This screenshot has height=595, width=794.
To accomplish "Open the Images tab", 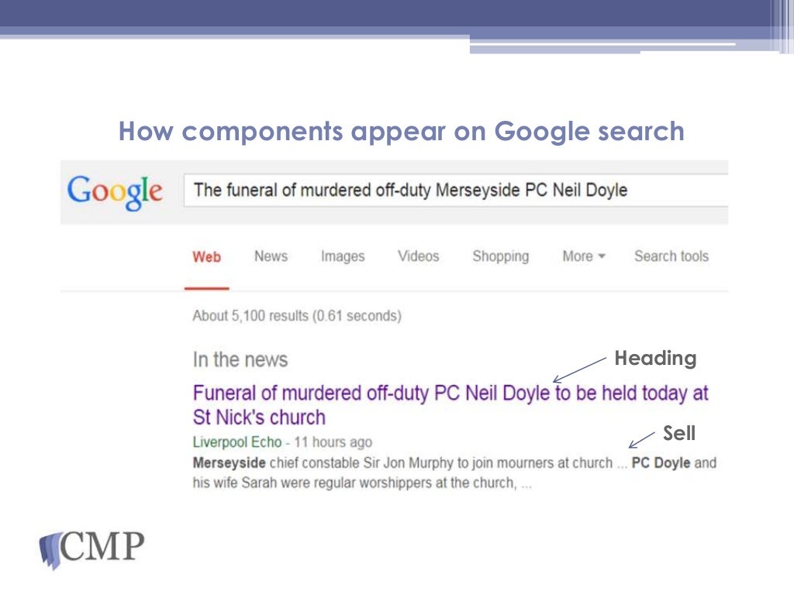I will (x=343, y=256).
